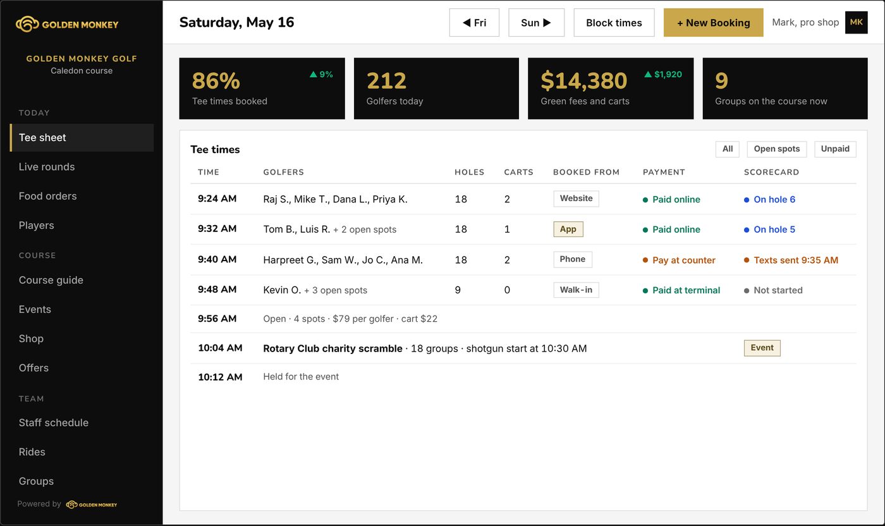This screenshot has height=526, width=885.
Task: Open the On hole 5 scorecard
Action: tap(769, 229)
